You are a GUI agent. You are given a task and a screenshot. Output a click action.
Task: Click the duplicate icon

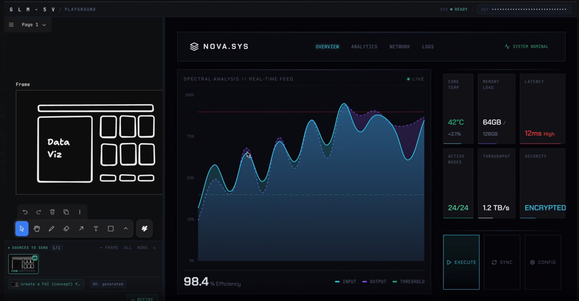coord(66,212)
